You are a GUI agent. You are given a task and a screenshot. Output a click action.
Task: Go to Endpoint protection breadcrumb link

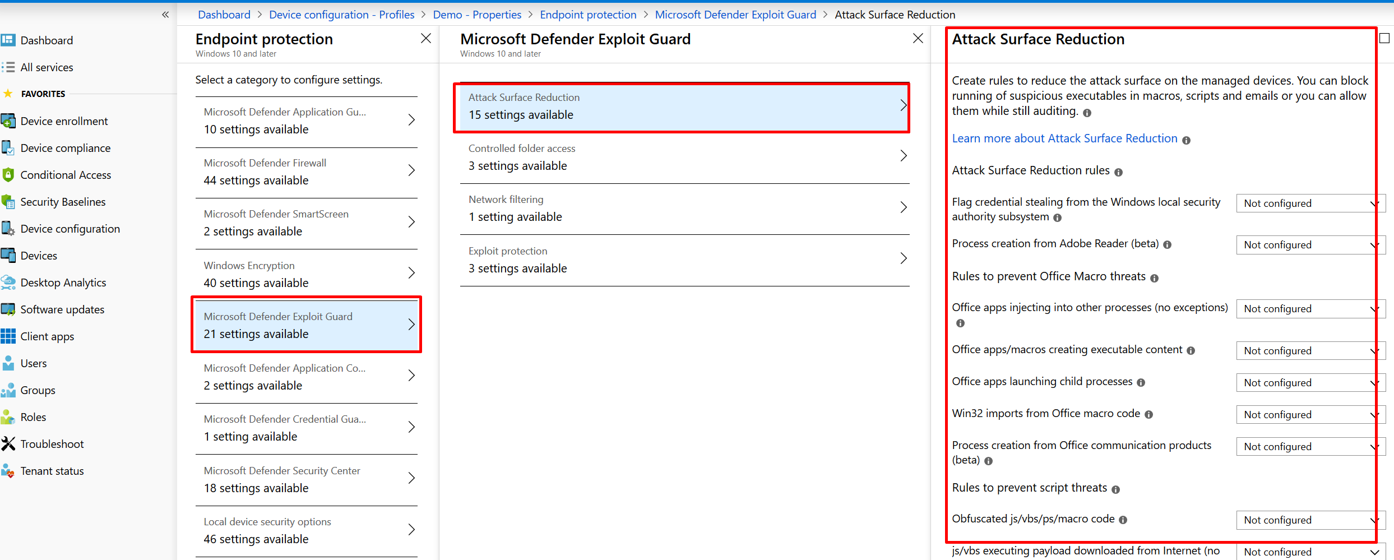588,15
